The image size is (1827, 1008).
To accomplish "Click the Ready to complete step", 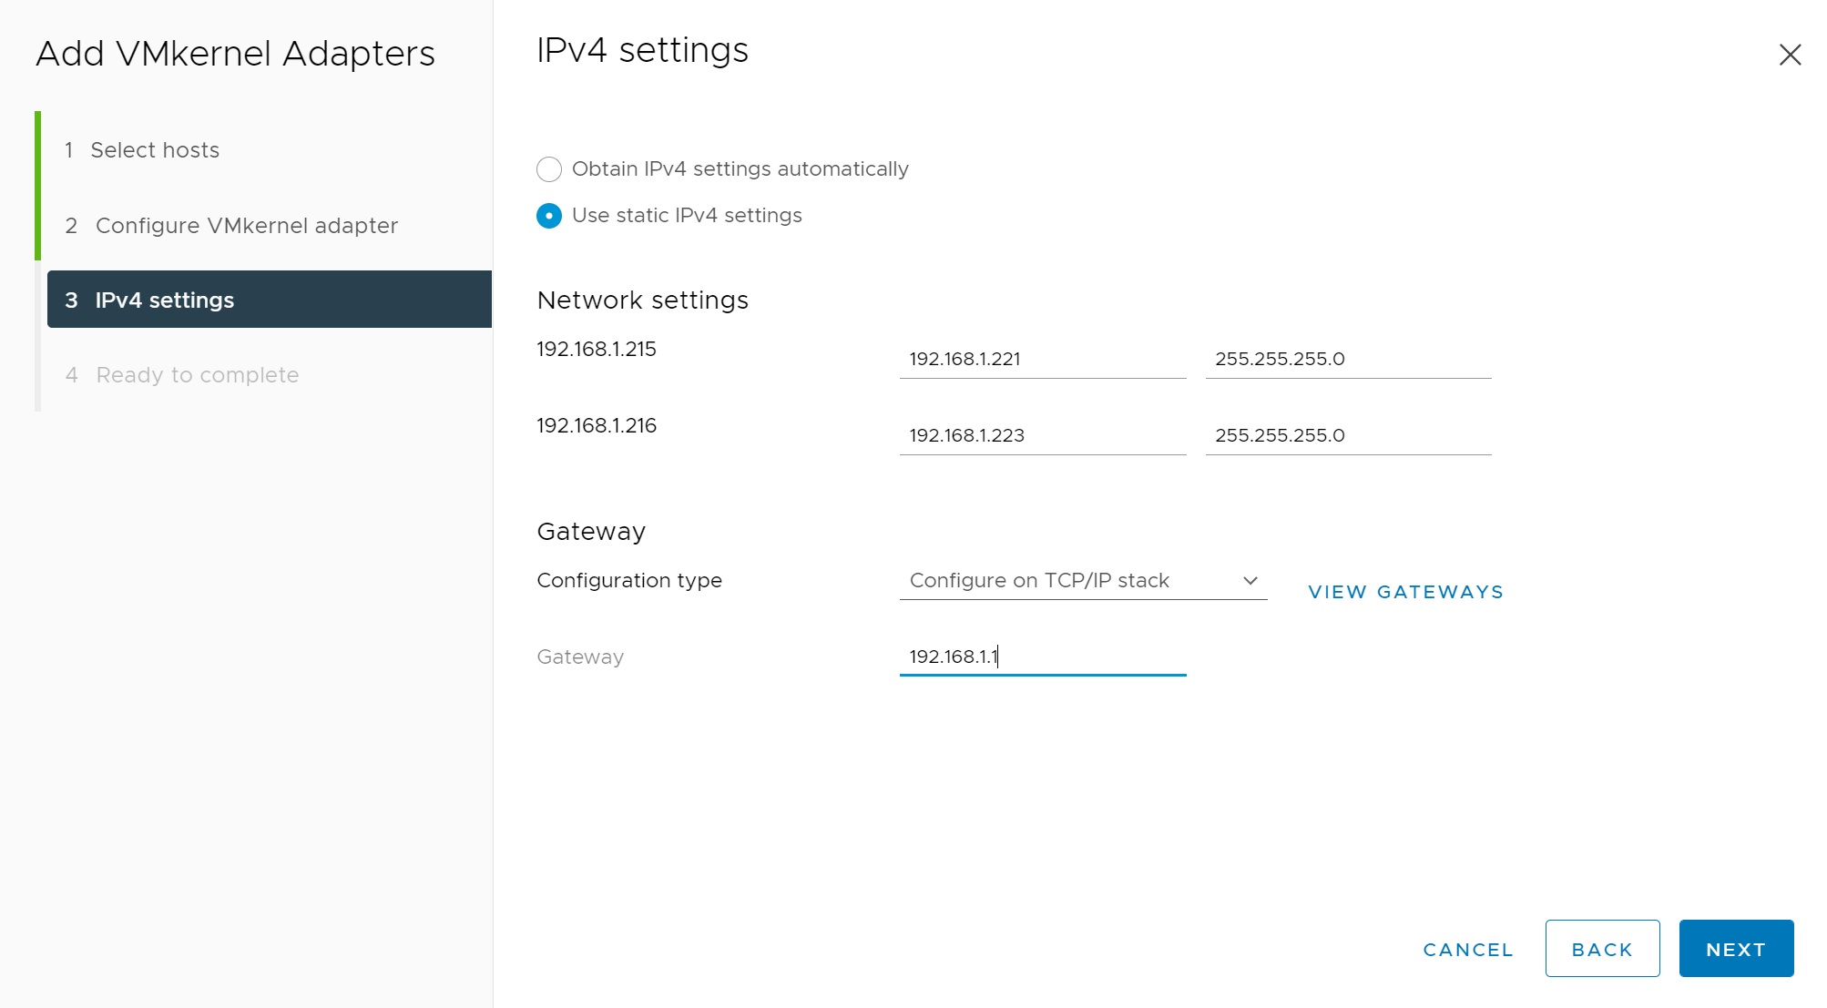I will [197, 375].
